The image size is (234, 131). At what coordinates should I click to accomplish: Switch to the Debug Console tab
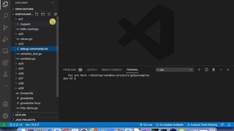(112, 70)
